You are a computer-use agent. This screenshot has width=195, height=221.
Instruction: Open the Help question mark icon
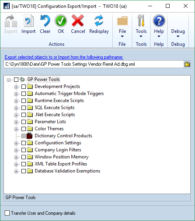[159, 21]
